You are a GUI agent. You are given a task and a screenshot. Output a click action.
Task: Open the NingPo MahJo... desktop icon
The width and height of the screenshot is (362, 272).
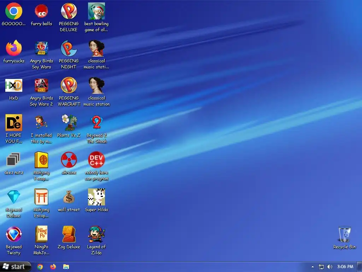click(41, 234)
